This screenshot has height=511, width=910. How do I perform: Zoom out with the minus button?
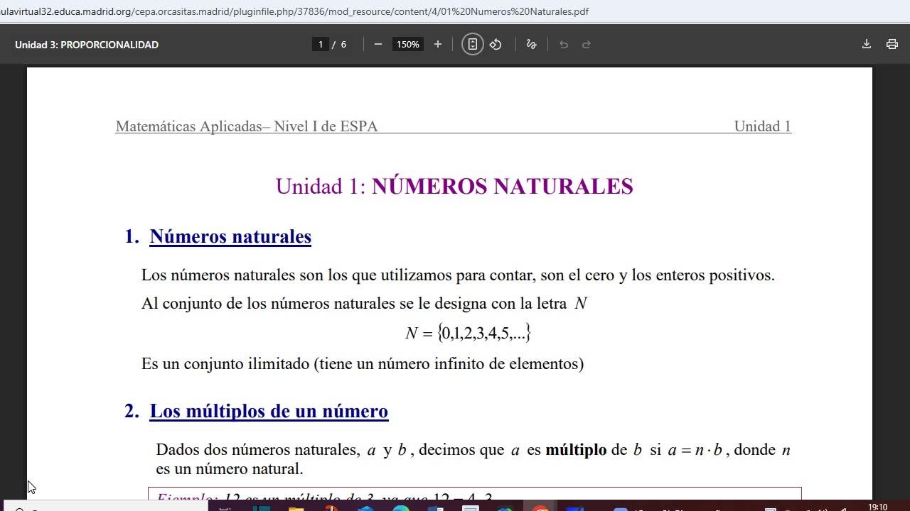(378, 44)
